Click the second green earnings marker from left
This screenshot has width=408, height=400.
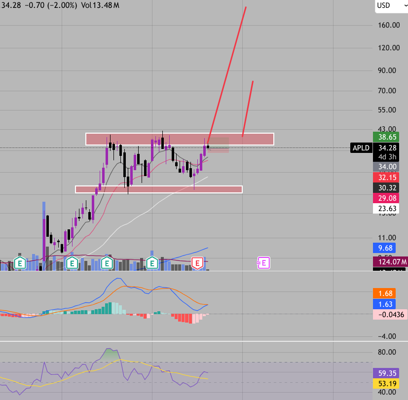pyautogui.click(x=72, y=263)
